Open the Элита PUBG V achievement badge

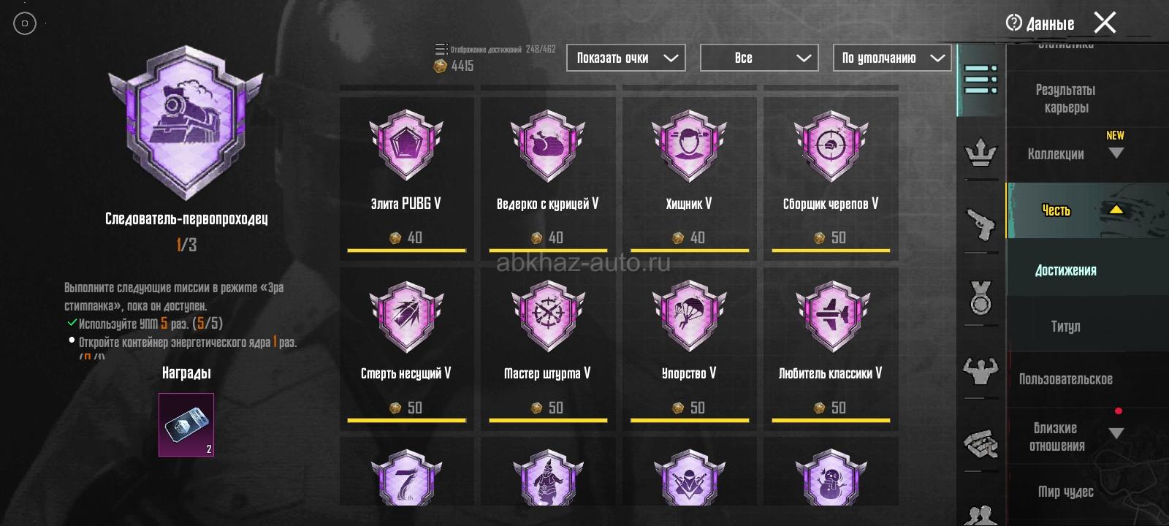click(x=406, y=146)
